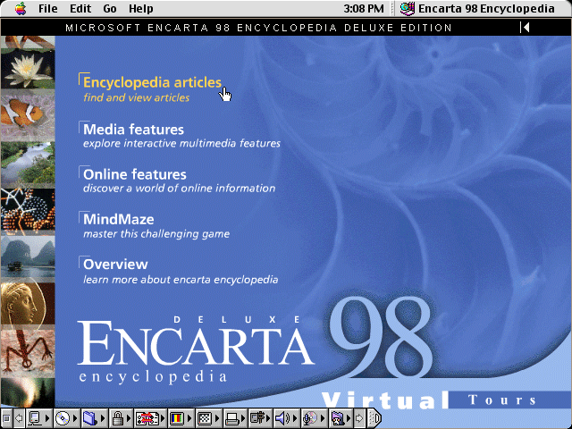This screenshot has width=572, height=429.
Task: Click the water lily thumbnail
Action: (x=27, y=64)
